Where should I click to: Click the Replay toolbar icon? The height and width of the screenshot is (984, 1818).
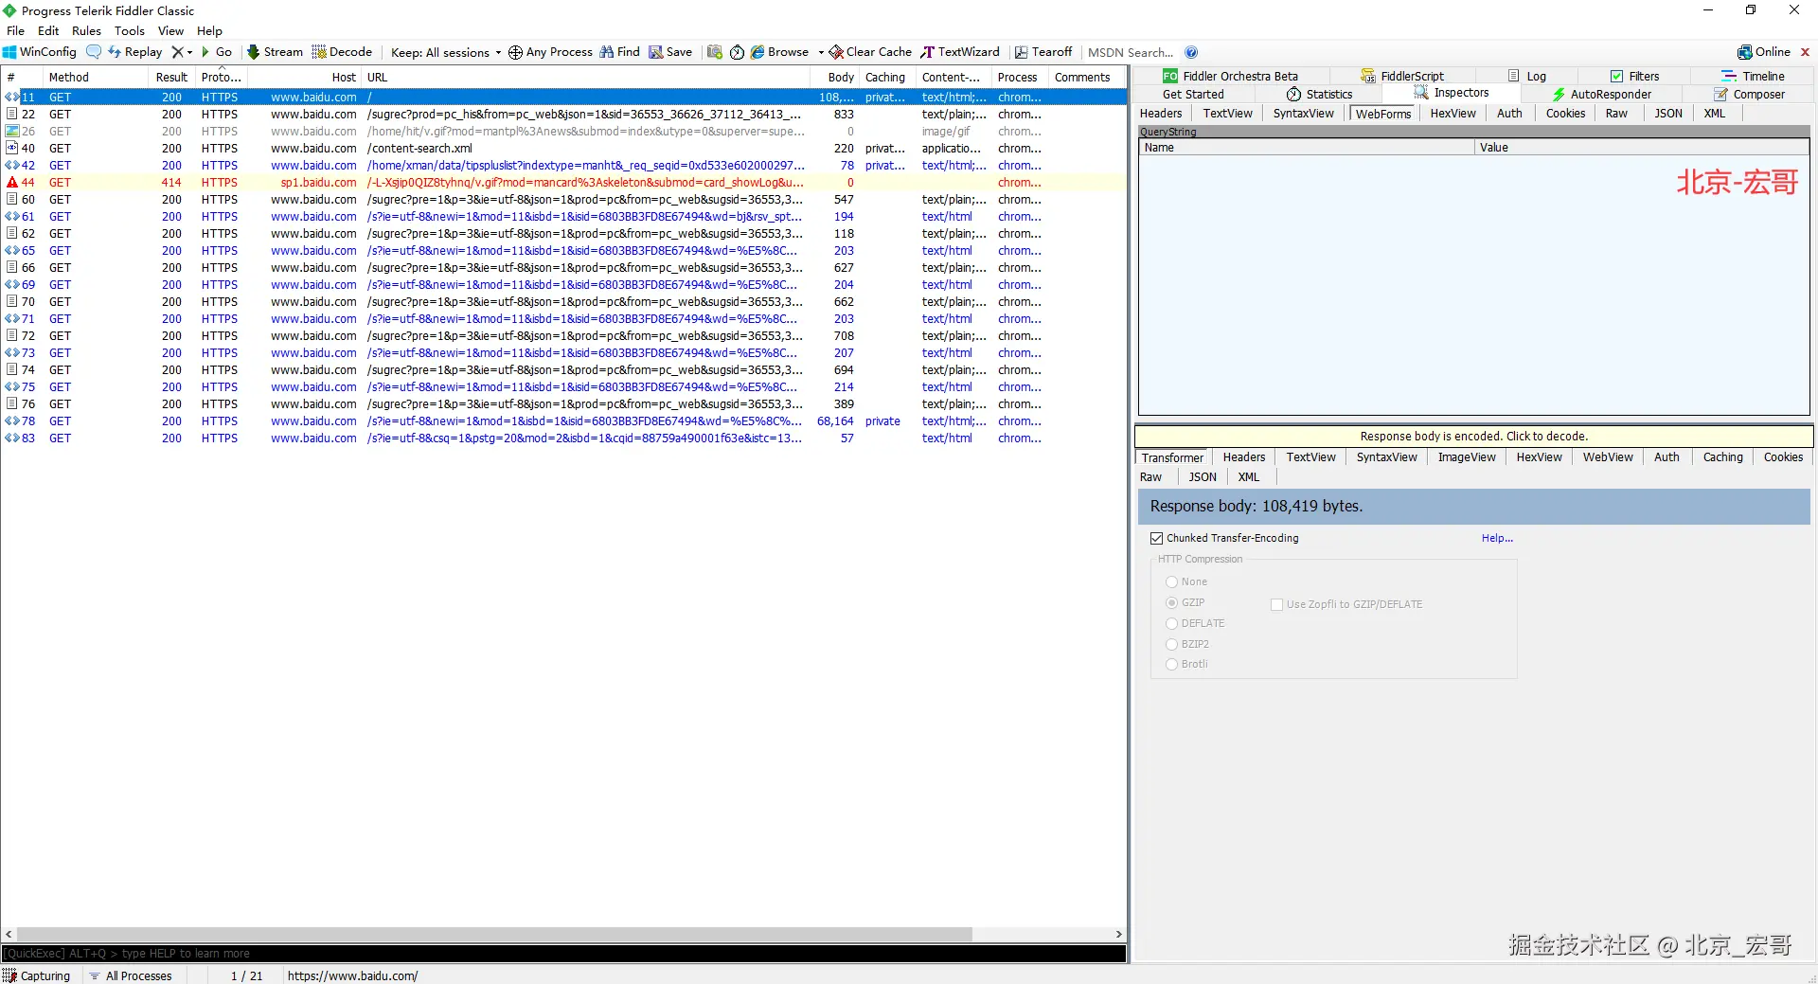pyautogui.click(x=115, y=52)
